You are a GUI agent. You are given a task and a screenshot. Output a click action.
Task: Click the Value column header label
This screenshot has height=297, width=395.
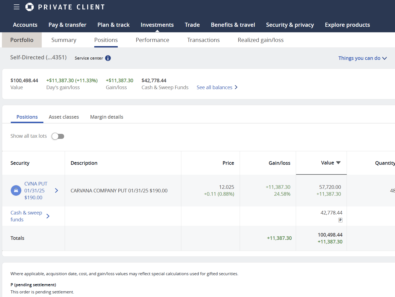point(328,163)
